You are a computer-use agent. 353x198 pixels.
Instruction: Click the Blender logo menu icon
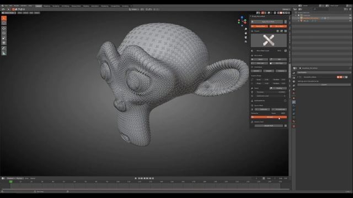(x=3, y=6)
